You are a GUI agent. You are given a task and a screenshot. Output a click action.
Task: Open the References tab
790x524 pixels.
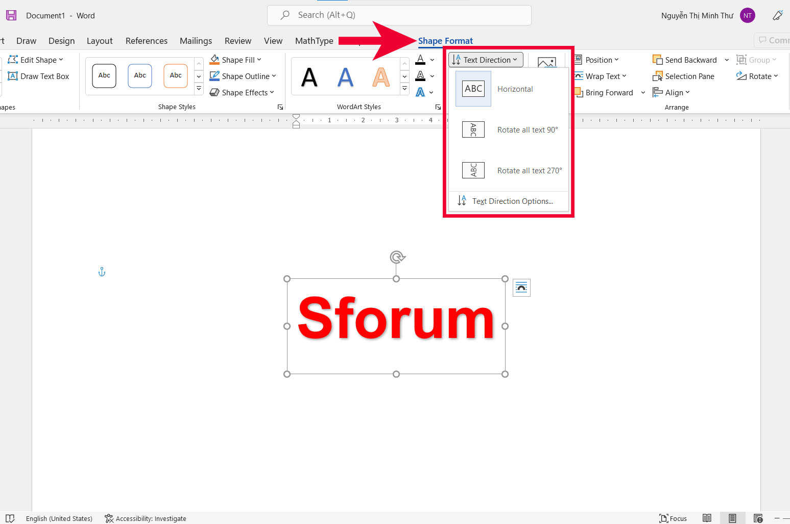click(147, 41)
